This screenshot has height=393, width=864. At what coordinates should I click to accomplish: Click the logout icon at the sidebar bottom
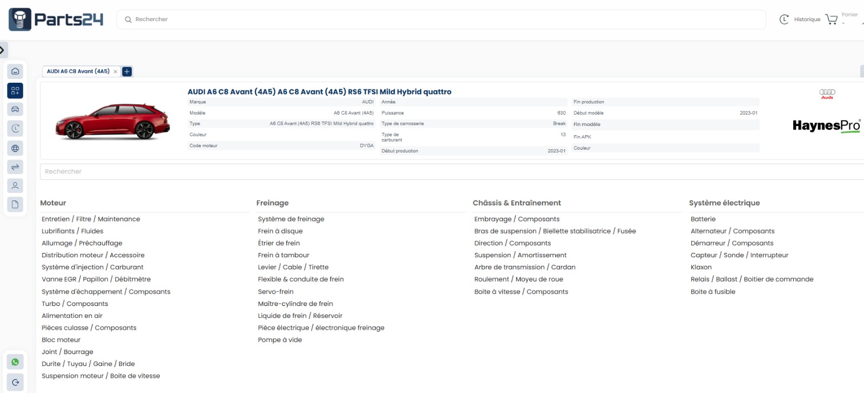[x=15, y=382]
